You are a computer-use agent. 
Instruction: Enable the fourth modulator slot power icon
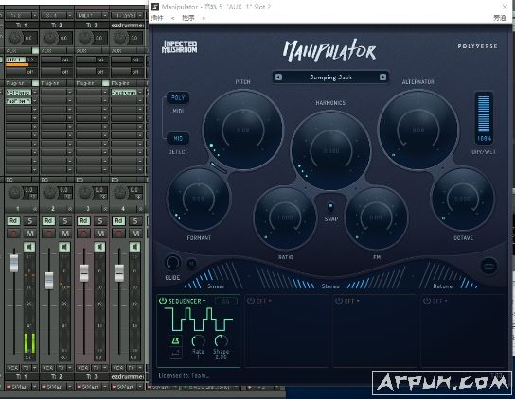[427, 301]
